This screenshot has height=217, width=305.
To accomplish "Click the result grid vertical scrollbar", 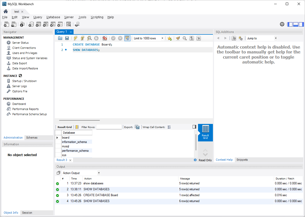I will click(196, 142).
